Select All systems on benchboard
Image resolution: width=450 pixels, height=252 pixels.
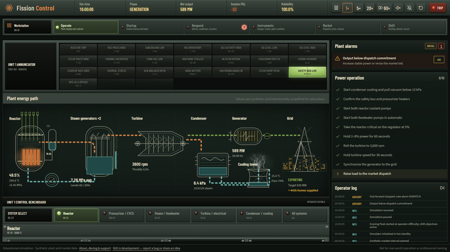point(305,215)
